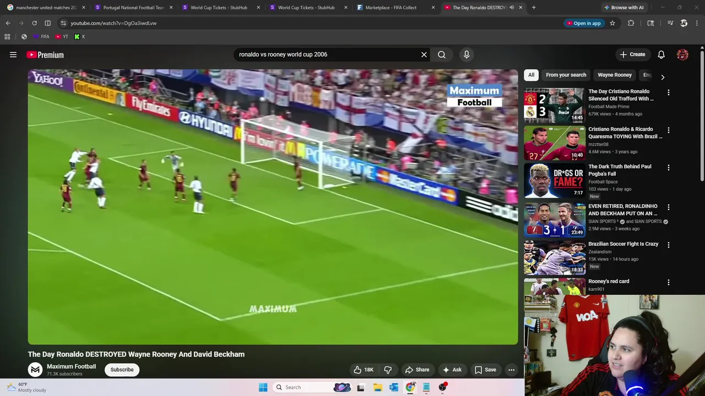705x396 pixels.
Task: Open a new browser tab
Action: click(534, 8)
